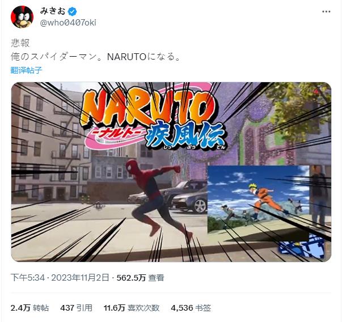Image resolution: width=342 pixels, height=322 pixels.
Task: Click the 4,536 书签 bookmarks count
Action: pos(191,308)
